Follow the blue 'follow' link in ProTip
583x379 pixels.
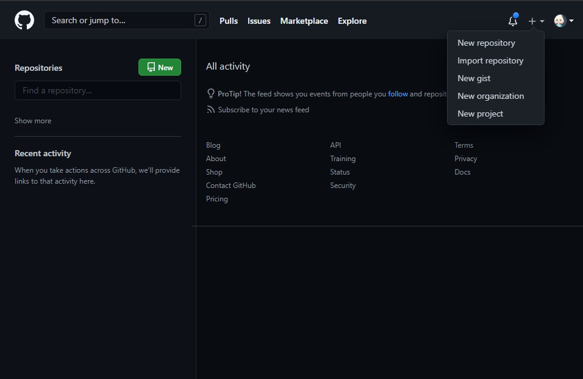[x=398, y=94]
